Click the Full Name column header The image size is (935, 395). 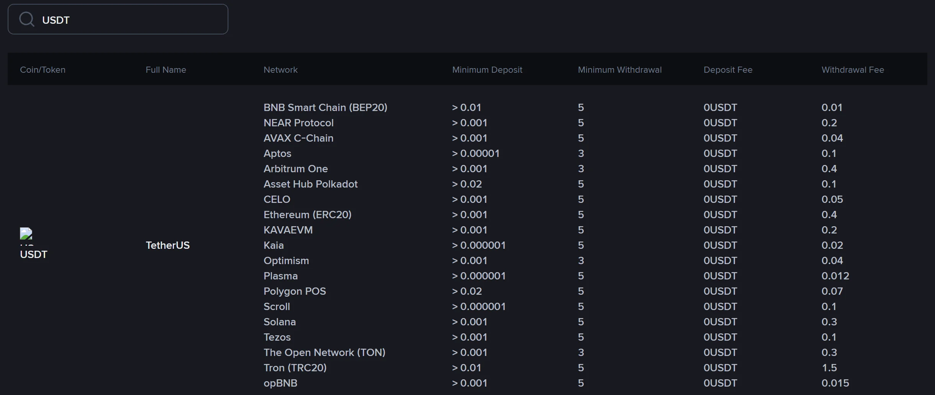point(166,70)
